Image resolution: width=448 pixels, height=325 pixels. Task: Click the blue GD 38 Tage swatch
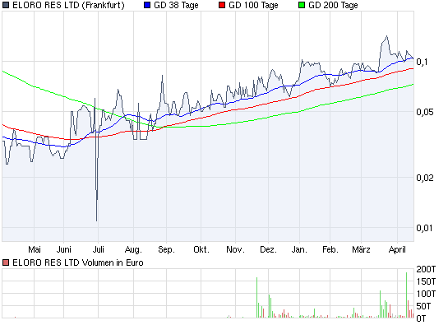pos(147,5)
